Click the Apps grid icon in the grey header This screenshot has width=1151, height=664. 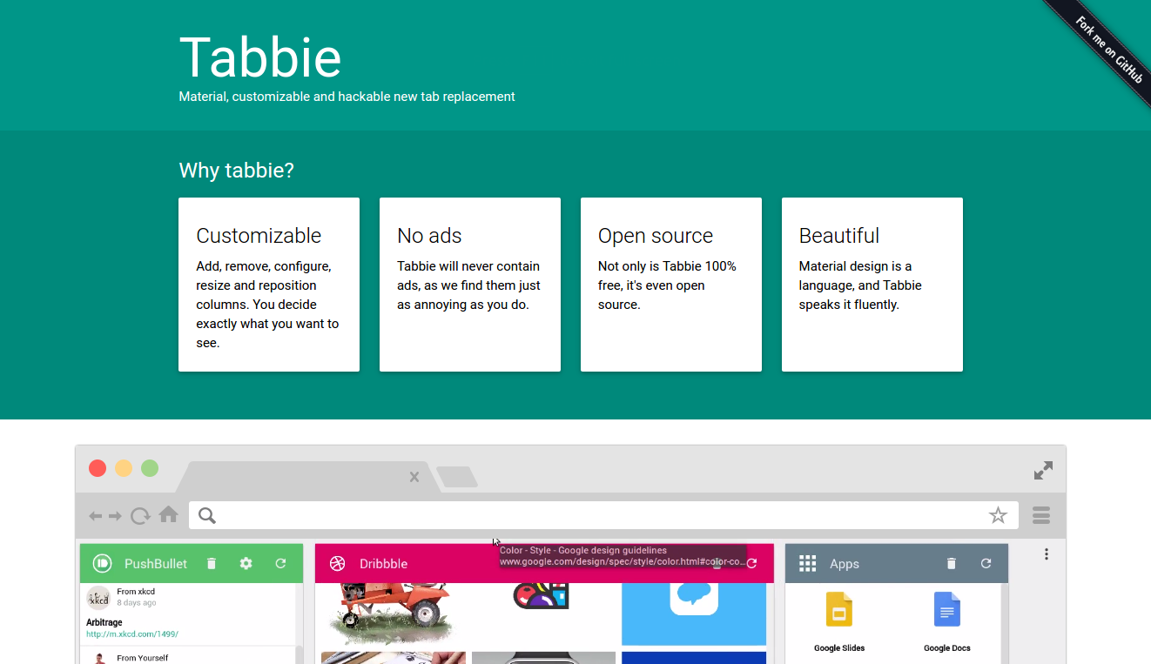pos(808,564)
